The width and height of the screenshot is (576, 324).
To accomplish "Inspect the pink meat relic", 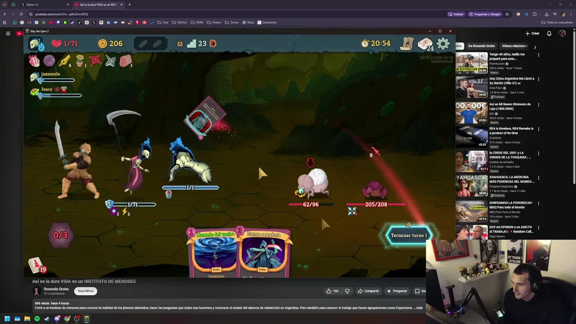I will [126, 61].
